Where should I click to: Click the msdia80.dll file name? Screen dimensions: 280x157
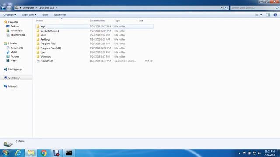point(47,61)
